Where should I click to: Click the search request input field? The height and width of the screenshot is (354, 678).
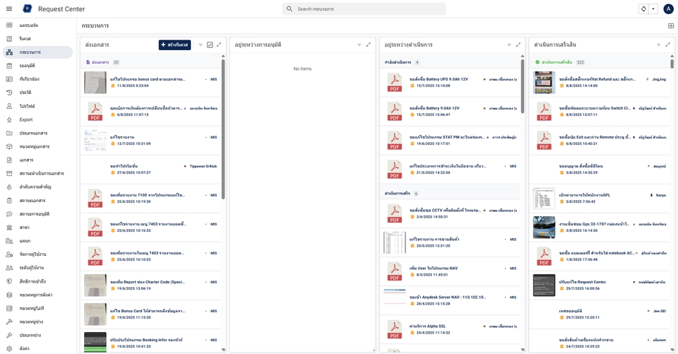(x=369, y=9)
